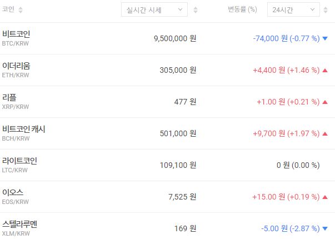Click the red up triangle beside 이더리움
335x239 pixels.
(x=325, y=71)
